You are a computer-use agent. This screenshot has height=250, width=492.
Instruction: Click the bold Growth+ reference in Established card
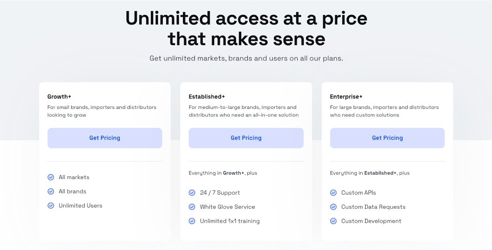[234, 173]
